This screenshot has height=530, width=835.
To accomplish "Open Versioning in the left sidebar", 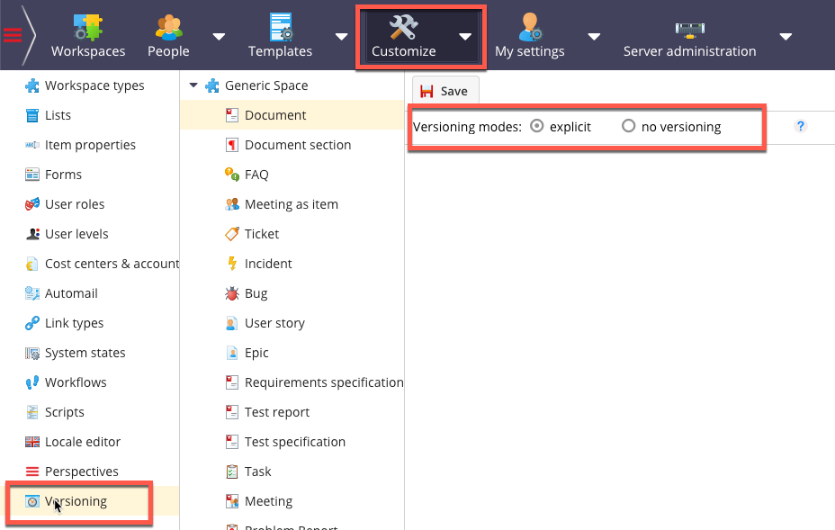I will [76, 501].
